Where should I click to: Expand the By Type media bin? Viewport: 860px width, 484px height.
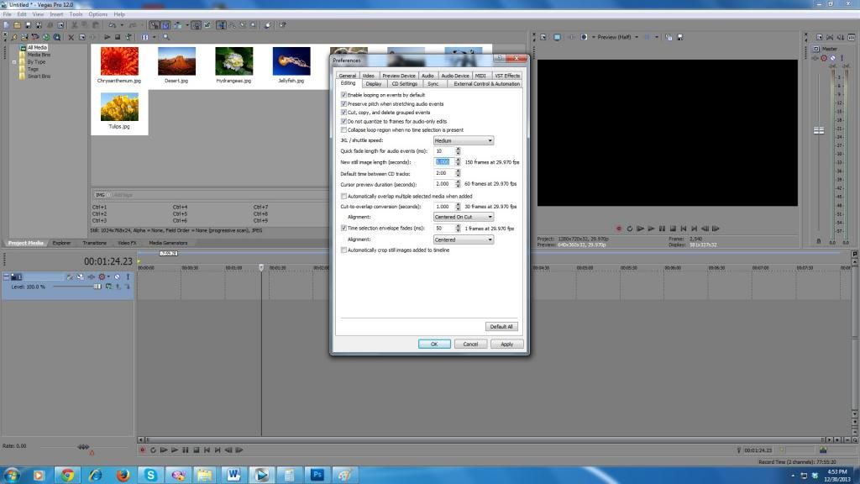14,62
